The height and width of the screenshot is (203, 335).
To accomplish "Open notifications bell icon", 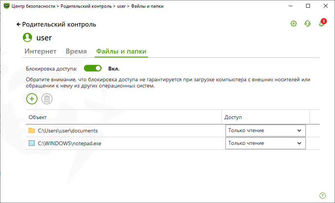I will (322, 23).
